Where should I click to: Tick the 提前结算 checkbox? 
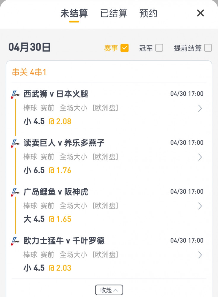click(x=208, y=48)
